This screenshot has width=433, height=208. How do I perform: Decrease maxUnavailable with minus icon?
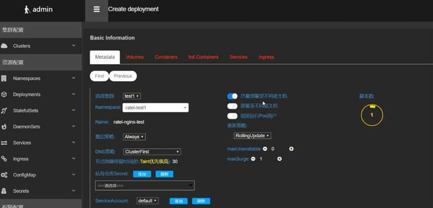point(265,149)
